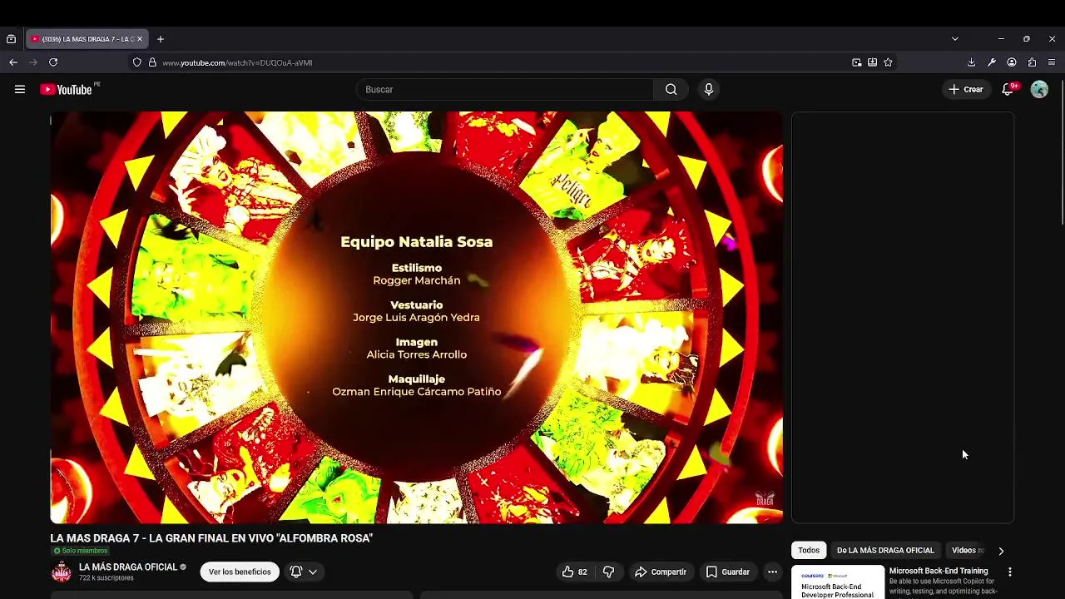This screenshot has width=1065, height=599.
Task: Click the install/save page icon in address bar
Action: tap(872, 62)
